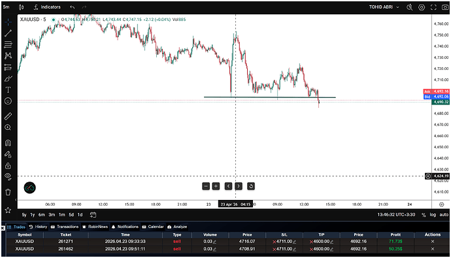Select the pattern drawing tool
The width and height of the screenshot is (451, 258).
[8, 56]
